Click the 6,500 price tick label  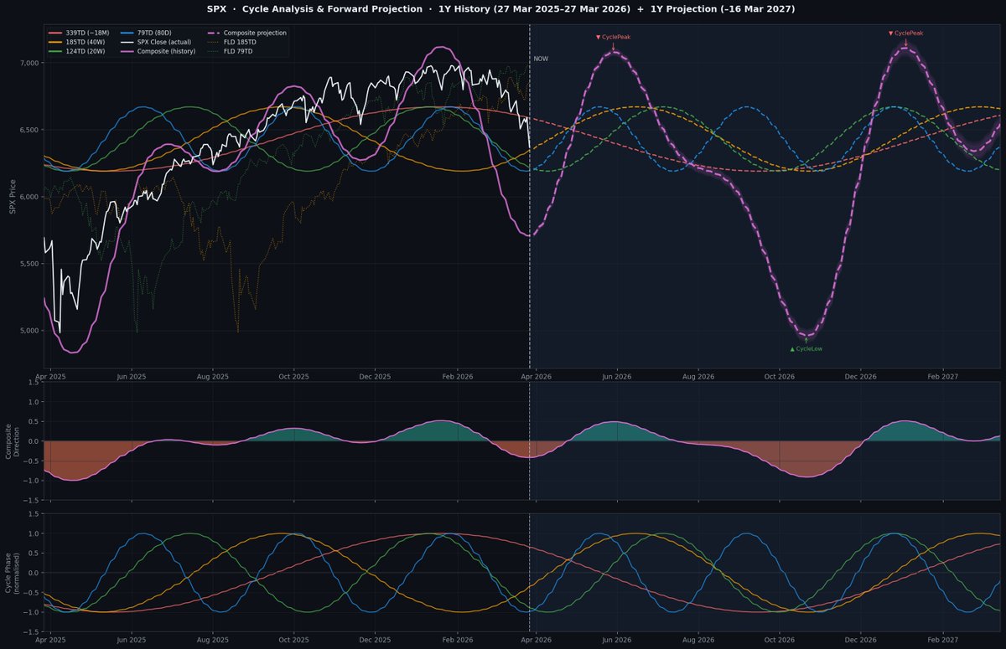point(29,130)
